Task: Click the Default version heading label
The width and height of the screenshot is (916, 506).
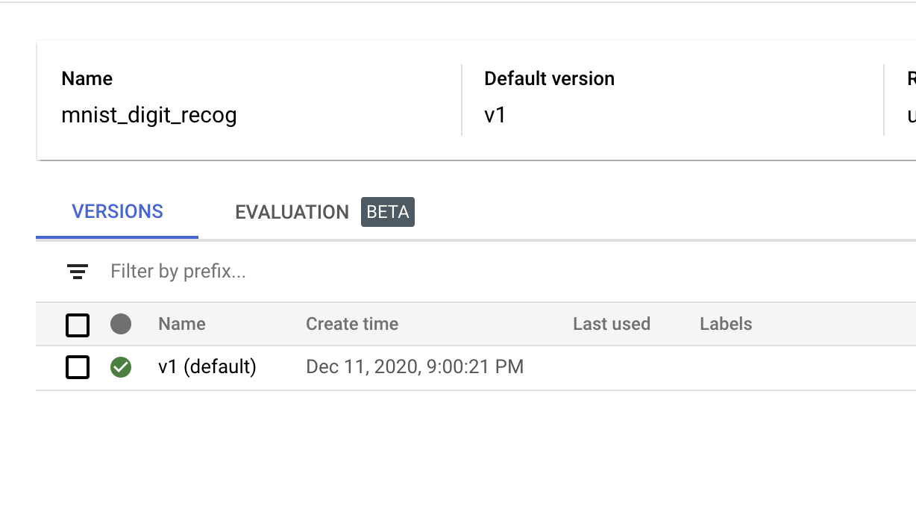Action: point(549,79)
